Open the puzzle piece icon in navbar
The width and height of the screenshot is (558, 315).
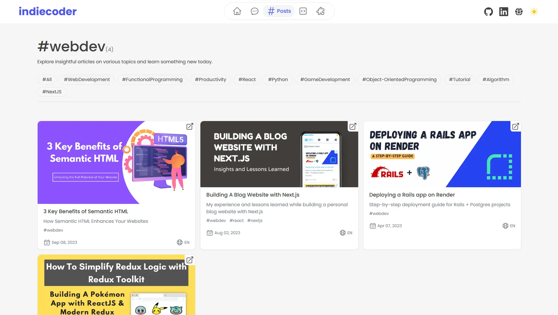pos(320,11)
